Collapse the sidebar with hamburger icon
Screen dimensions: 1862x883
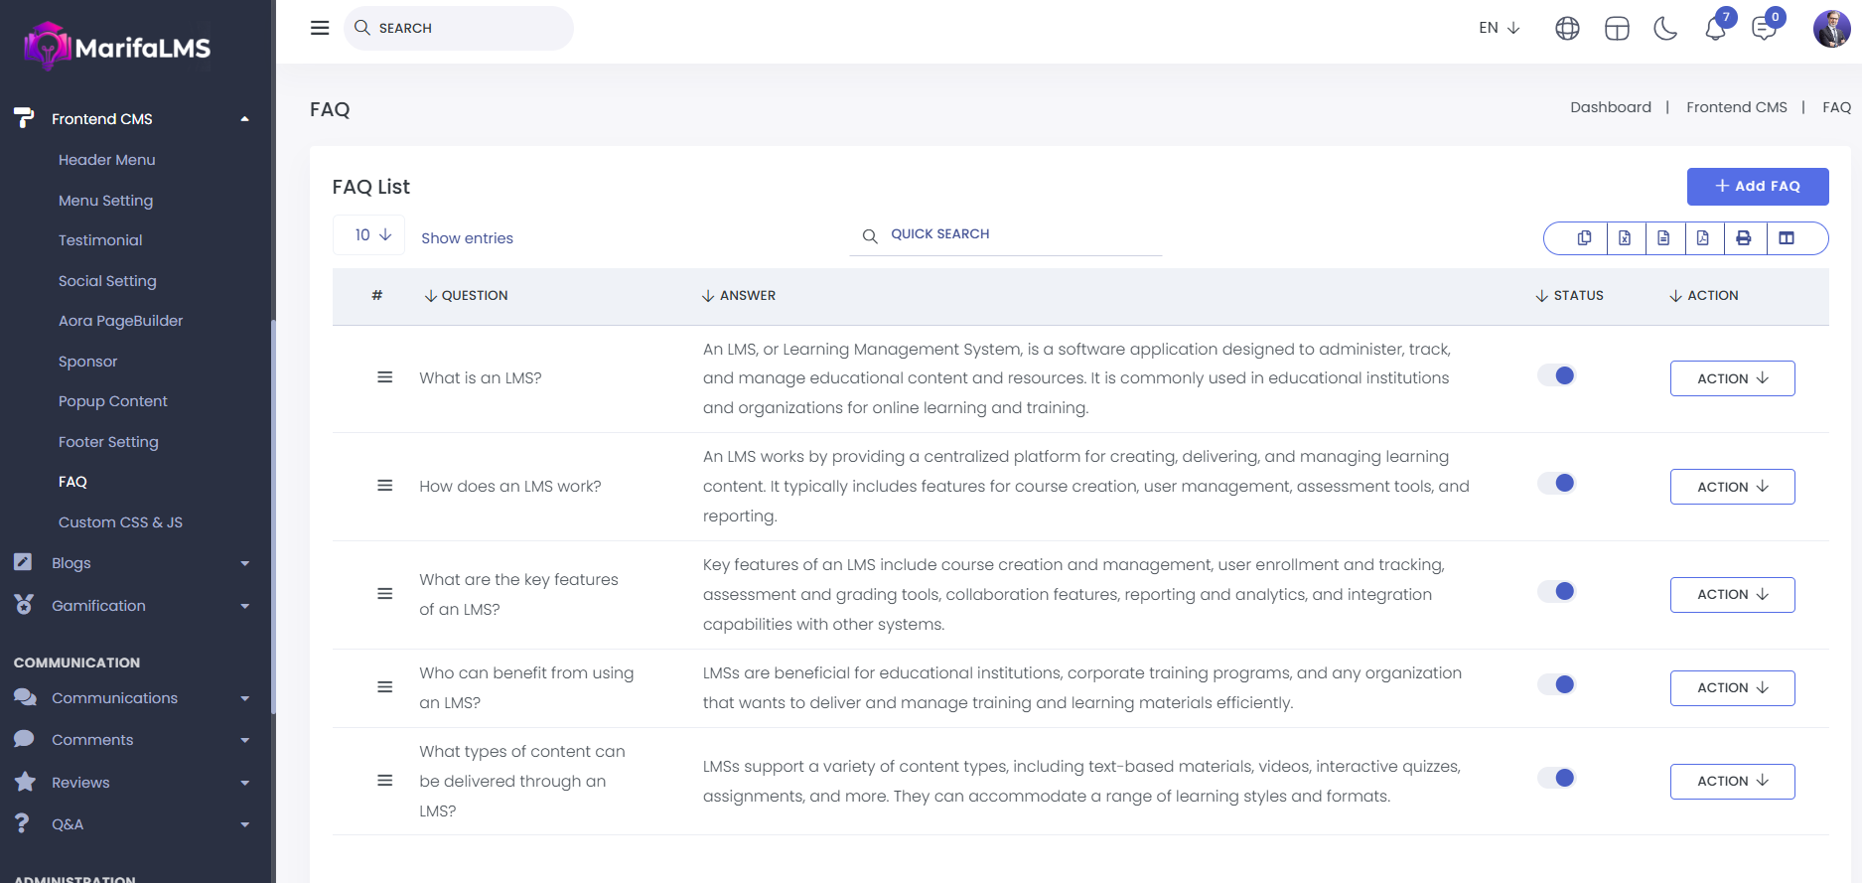pos(320,28)
